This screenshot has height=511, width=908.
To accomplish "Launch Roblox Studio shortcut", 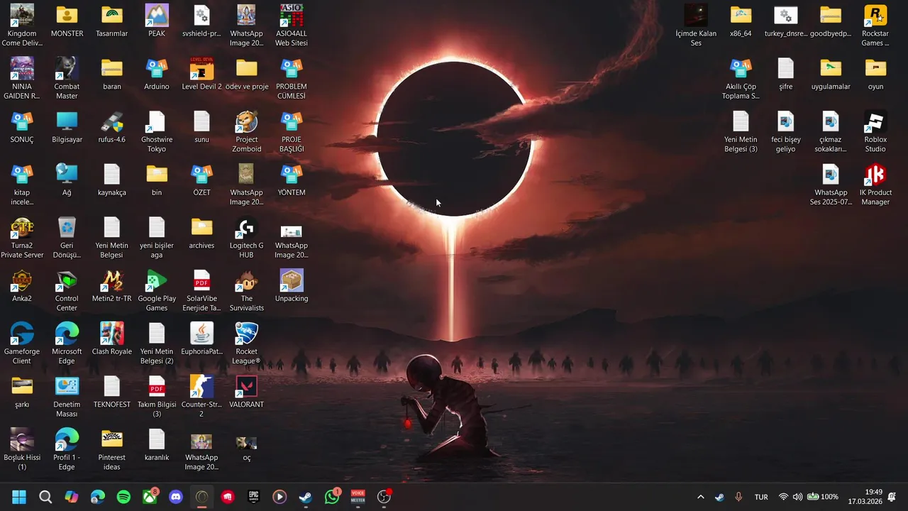I will pos(875,132).
